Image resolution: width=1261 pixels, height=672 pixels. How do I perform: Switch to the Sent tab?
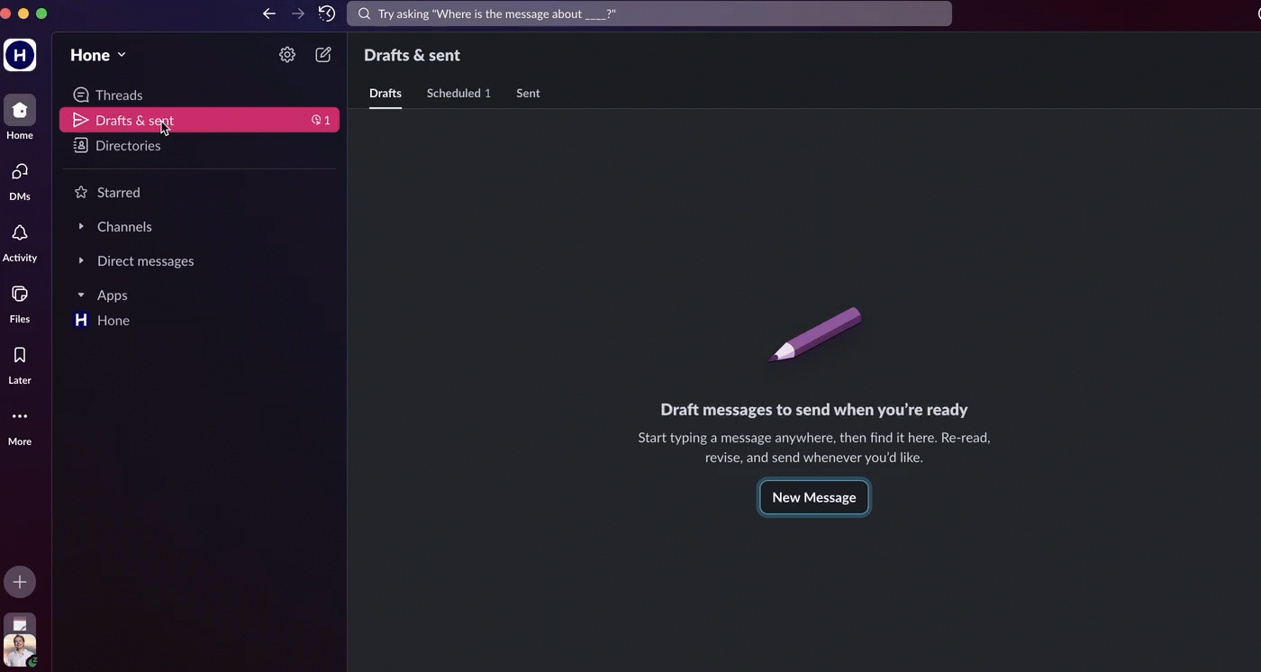pos(528,94)
